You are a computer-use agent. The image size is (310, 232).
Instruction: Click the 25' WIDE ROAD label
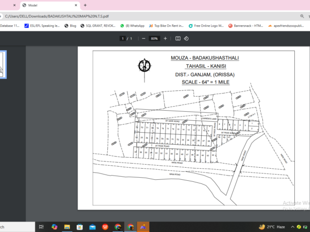pos(162,146)
